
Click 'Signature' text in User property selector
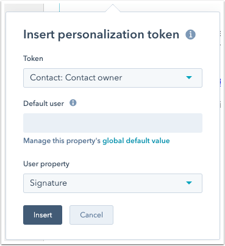click(48, 183)
